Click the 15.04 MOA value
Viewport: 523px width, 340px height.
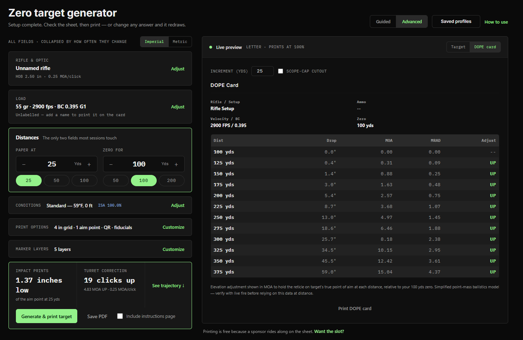click(x=385, y=272)
